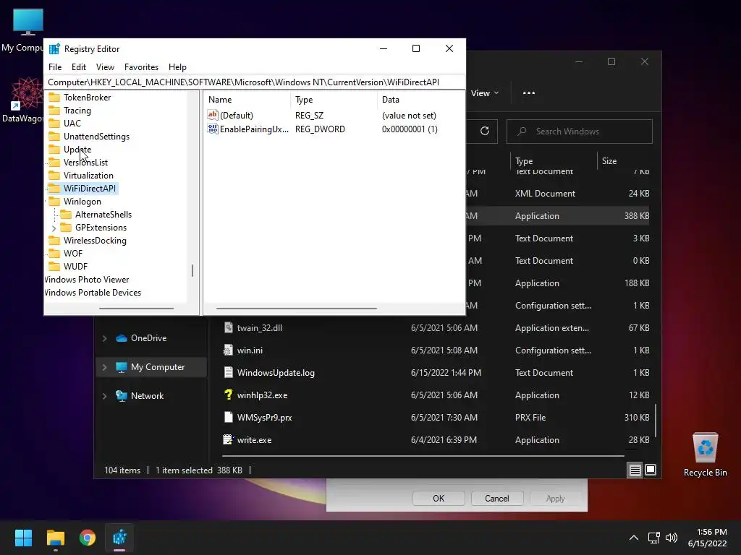Click the Cancel button in the dialog
The image size is (741, 555).
(x=496, y=499)
